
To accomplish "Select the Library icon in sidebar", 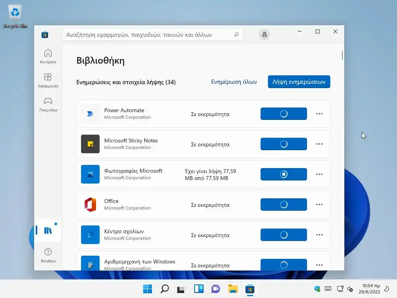I will click(48, 230).
